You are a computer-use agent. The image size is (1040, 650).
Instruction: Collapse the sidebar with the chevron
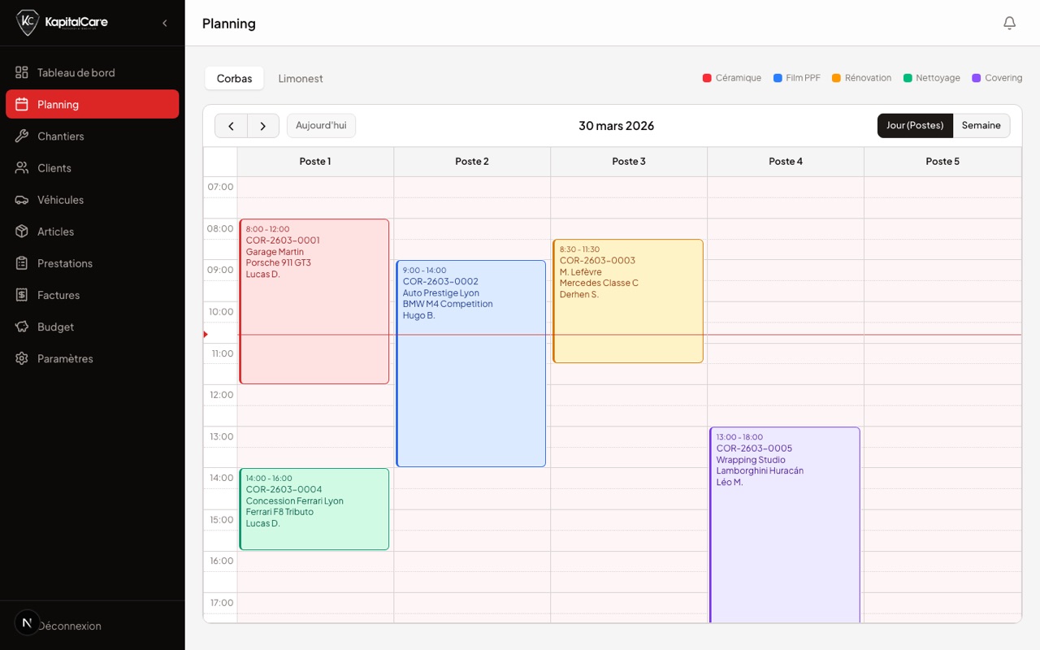click(165, 23)
